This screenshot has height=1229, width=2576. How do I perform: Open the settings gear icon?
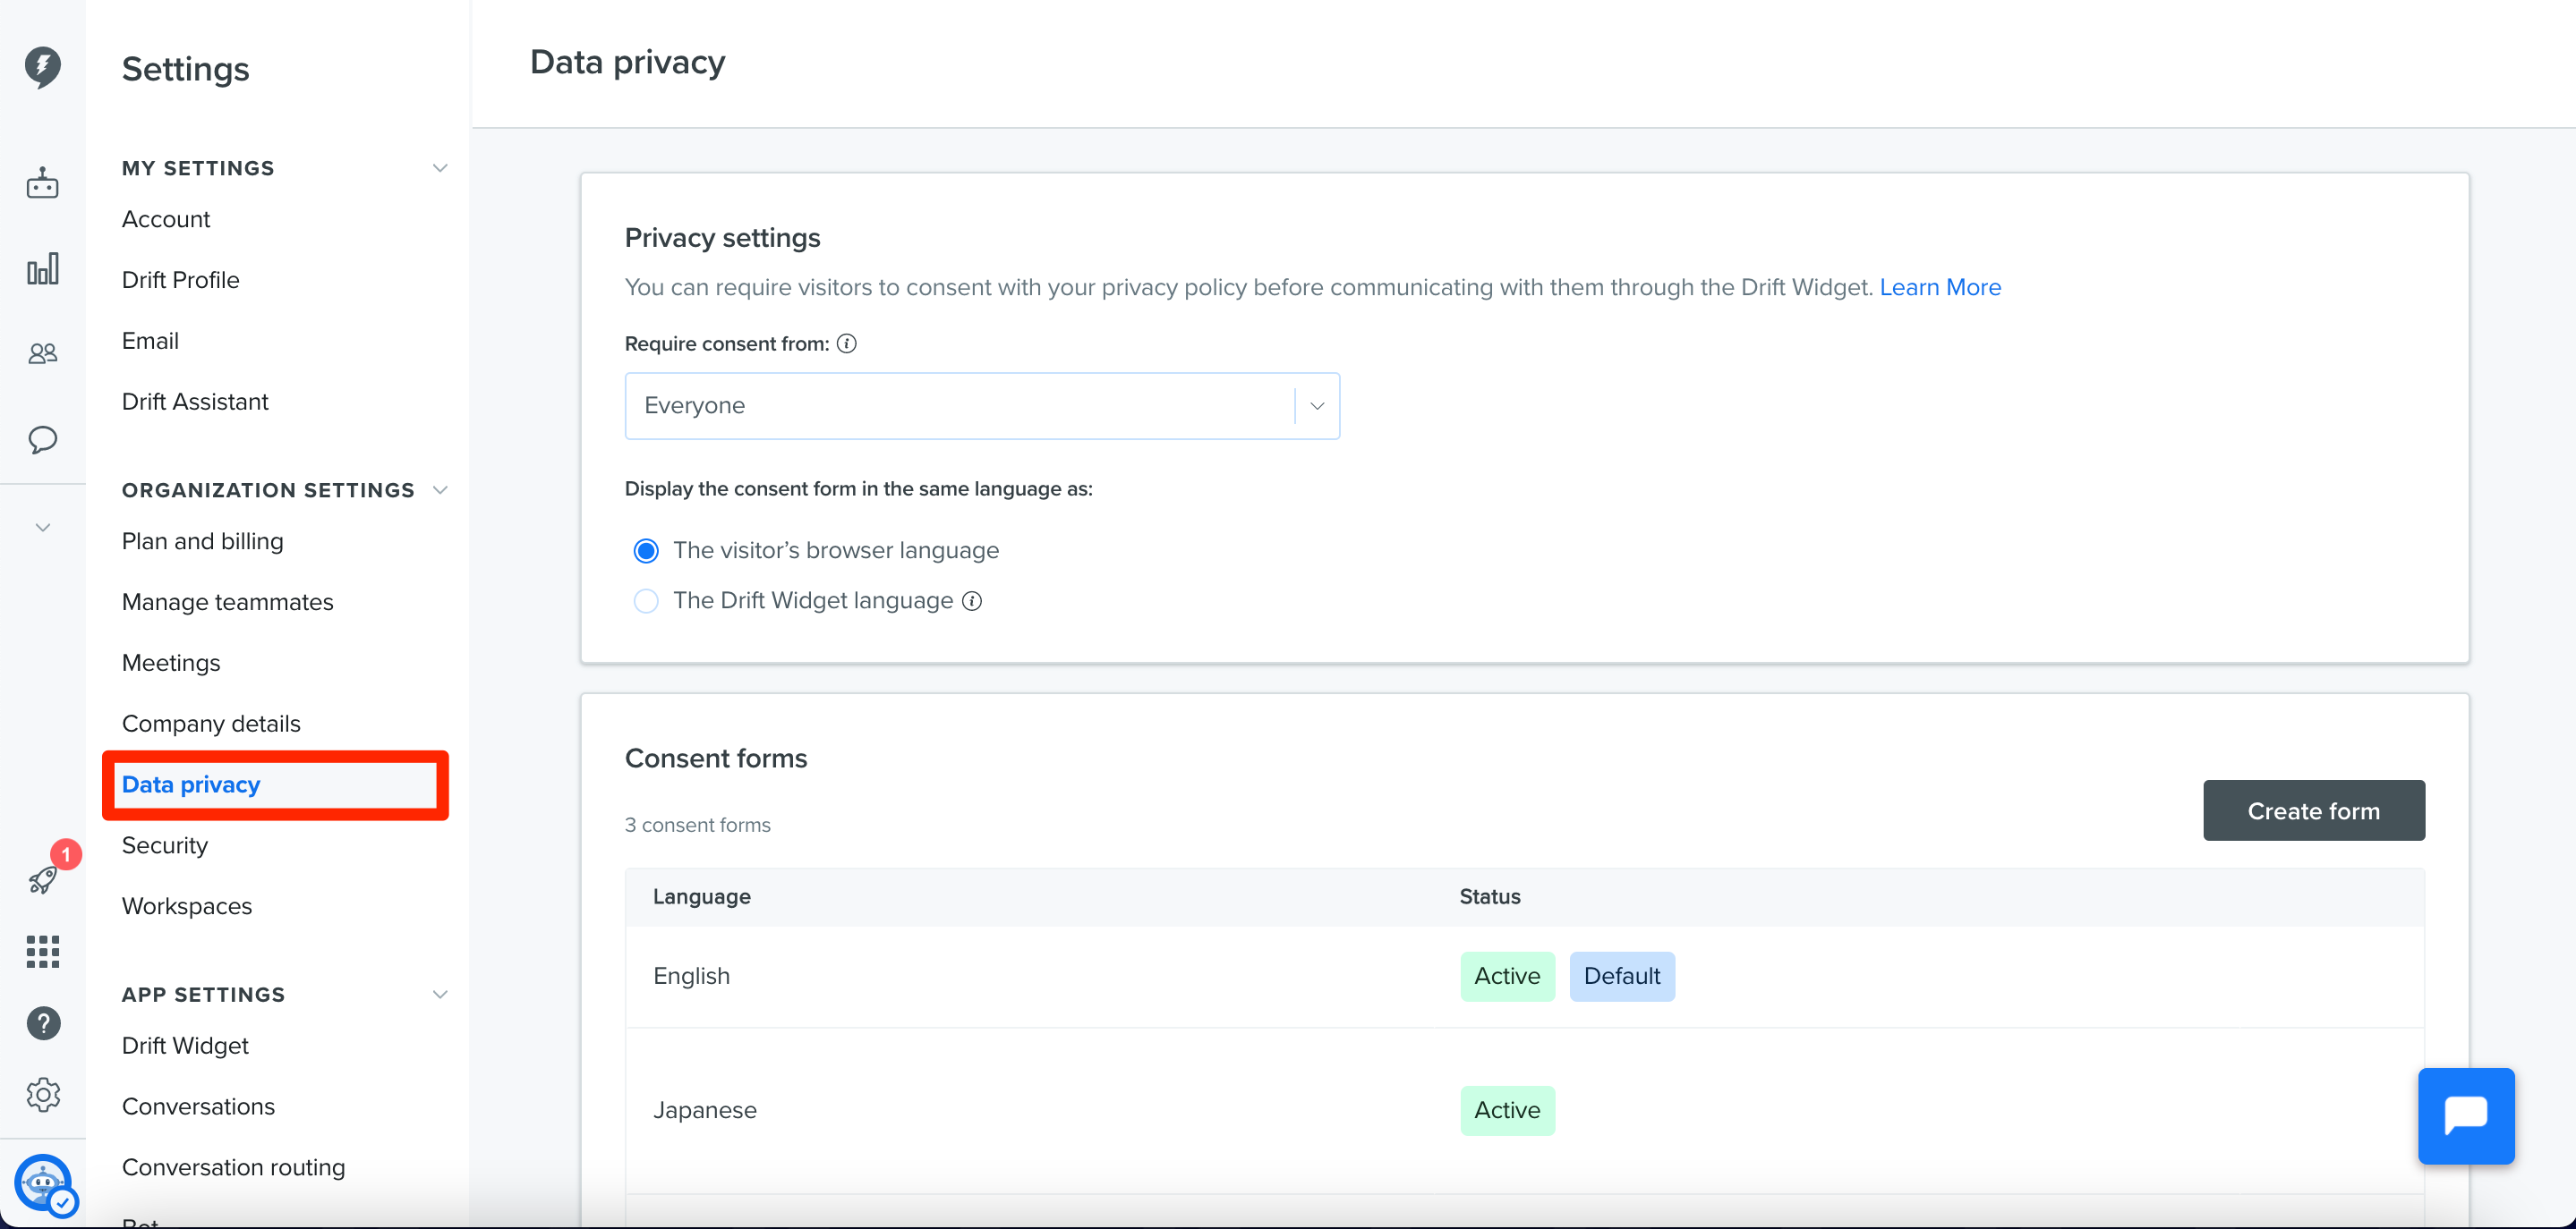point(42,1094)
